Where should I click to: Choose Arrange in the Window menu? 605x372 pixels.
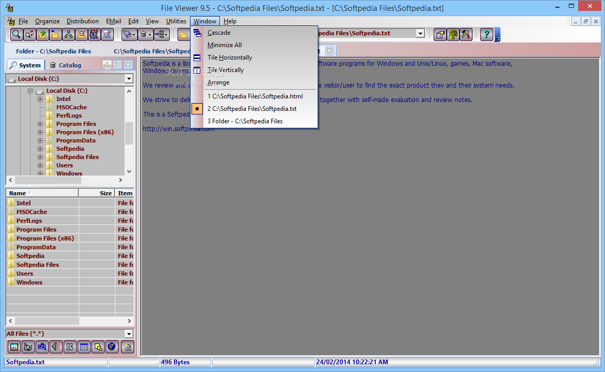tap(254, 82)
